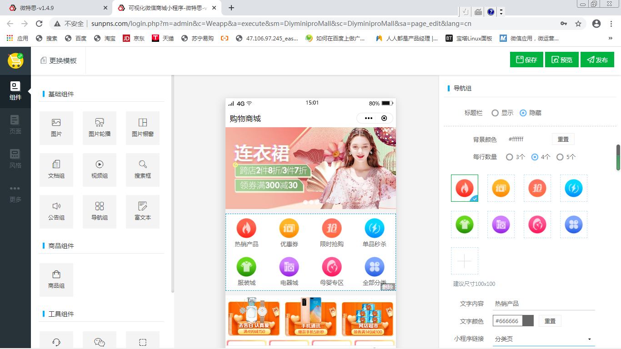Screen dimensions: 621x349
Task: Switch to 风格 sidebar tab
Action: coord(15,159)
